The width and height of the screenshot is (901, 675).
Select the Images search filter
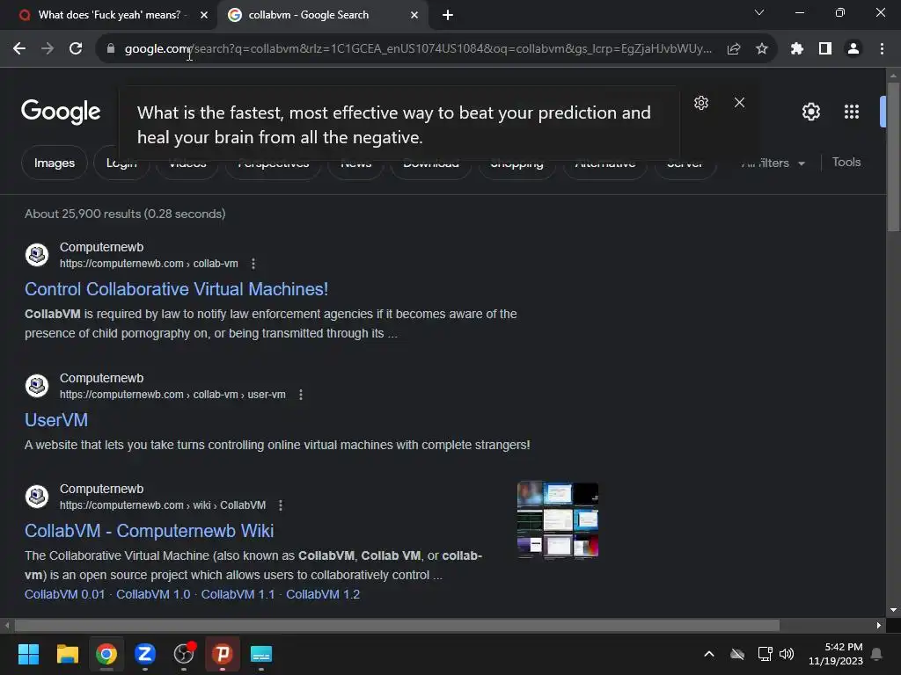tap(54, 163)
